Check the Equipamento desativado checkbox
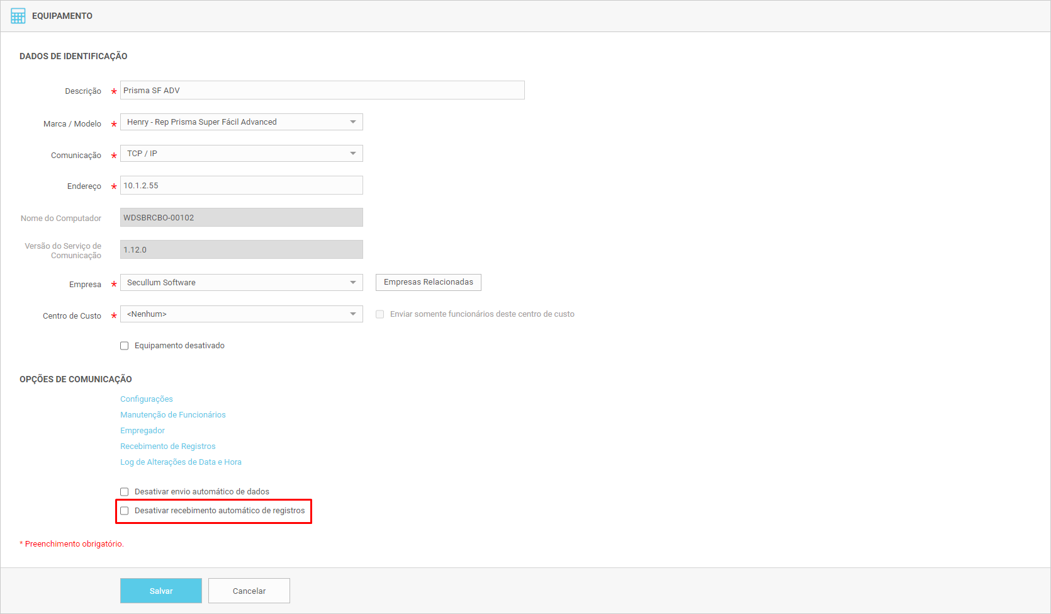Image resolution: width=1051 pixels, height=614 pixels. (125, 346)
